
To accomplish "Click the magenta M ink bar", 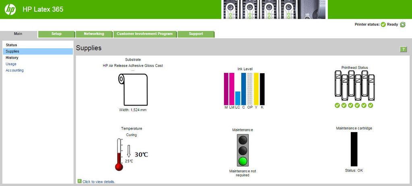I will click(226, 89).
